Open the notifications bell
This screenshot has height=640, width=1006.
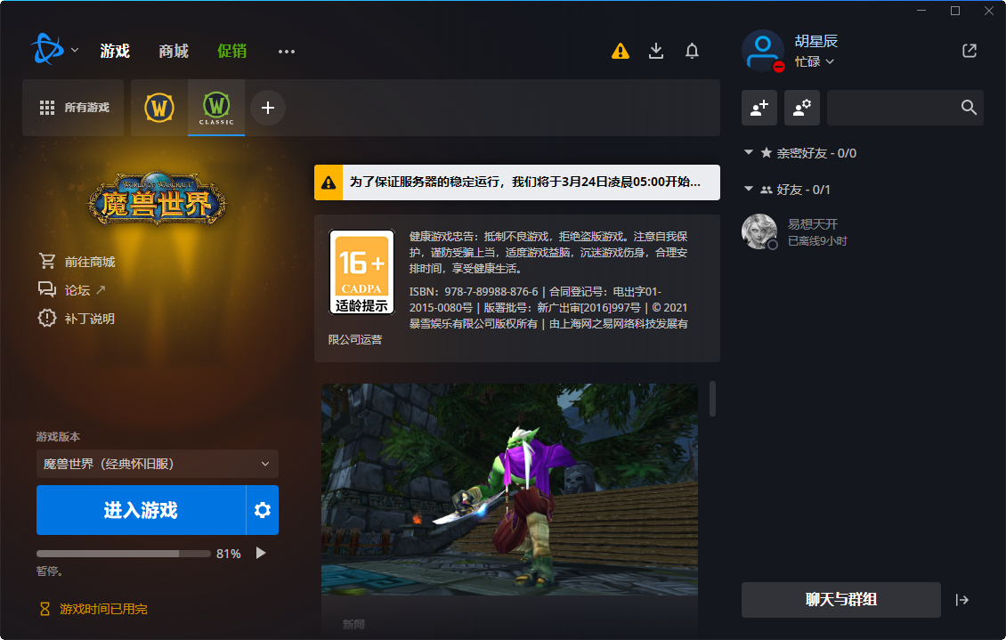click(692, 51)
